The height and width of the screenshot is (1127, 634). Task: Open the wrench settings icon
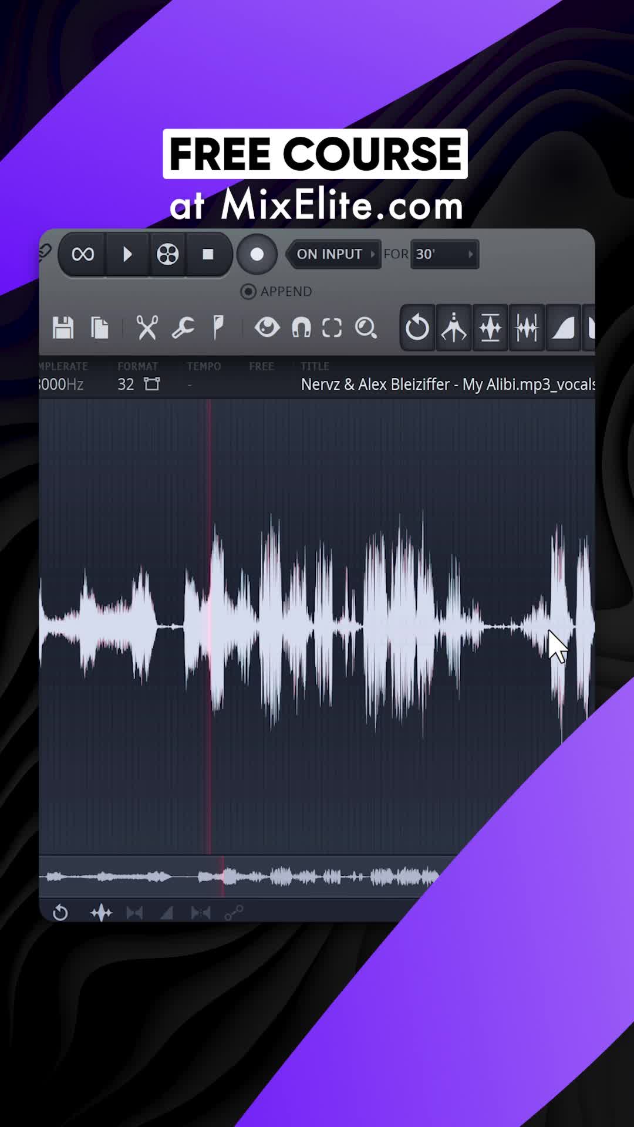tap(183, 328)
